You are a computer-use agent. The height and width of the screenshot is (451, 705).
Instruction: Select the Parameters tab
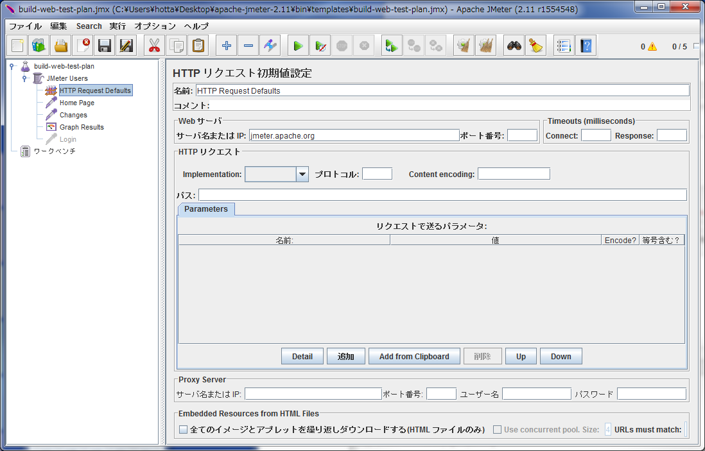[x=206, y=209]
